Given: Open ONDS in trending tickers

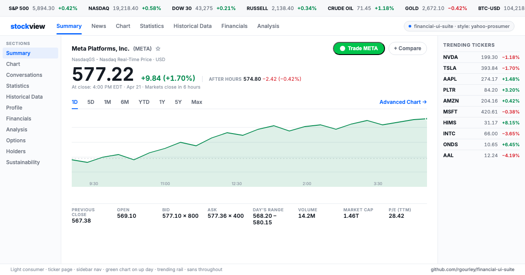Looking at the screenshot, I should click(481, 144).
